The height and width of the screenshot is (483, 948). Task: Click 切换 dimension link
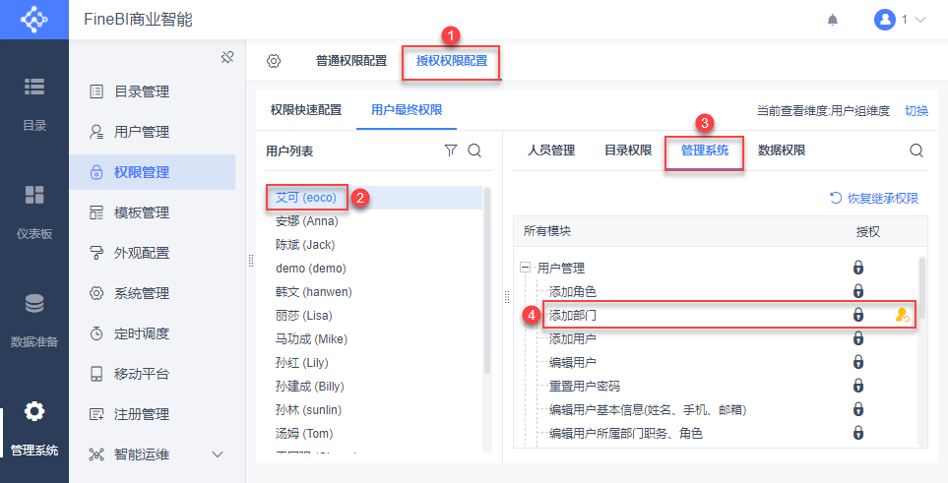[x=916, y=110]
